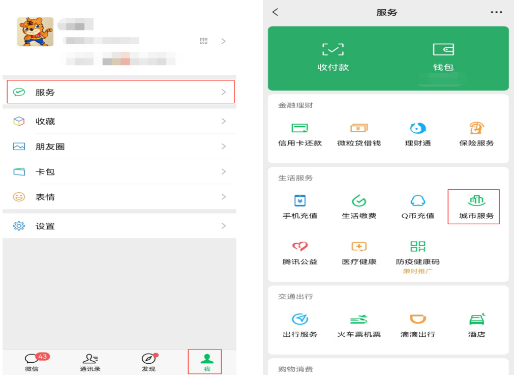Open the three-dots more menu
Viewport: 516px width, 380px height.
tap(496, 12)
